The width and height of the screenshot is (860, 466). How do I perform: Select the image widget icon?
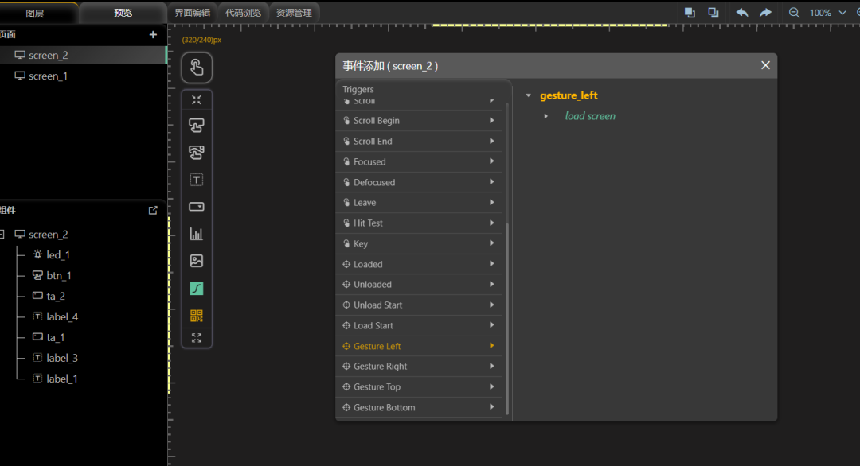(x=197, y=261)
